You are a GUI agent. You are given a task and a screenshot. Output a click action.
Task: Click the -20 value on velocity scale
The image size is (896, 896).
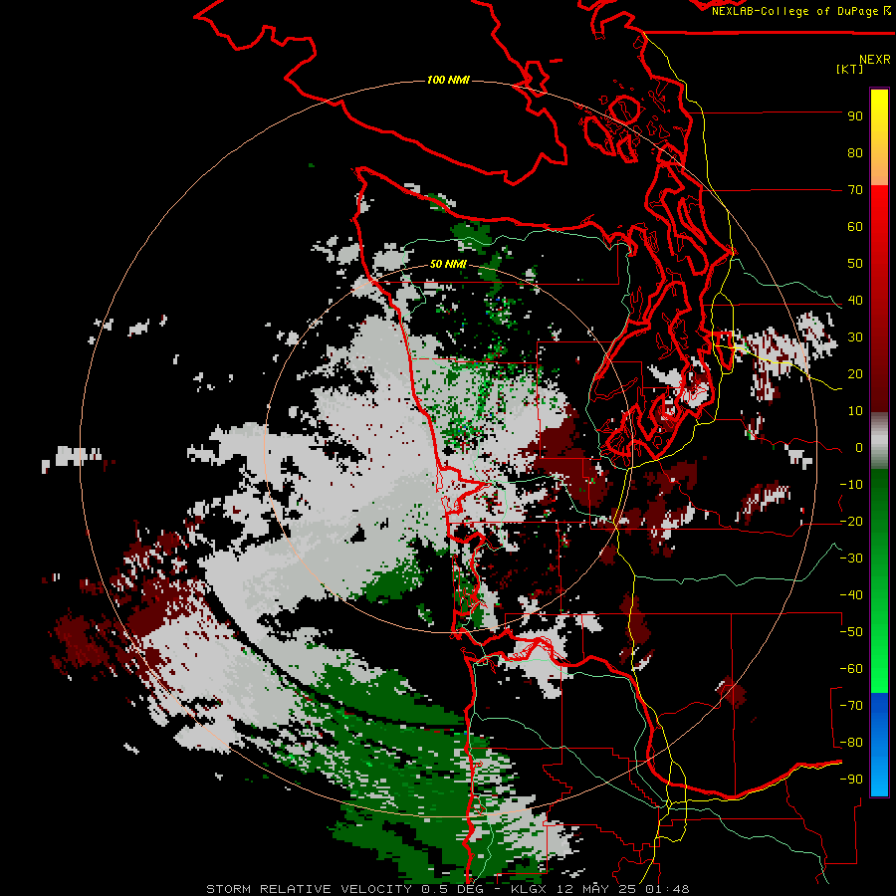pyautogui.click(x=851, y=522)
